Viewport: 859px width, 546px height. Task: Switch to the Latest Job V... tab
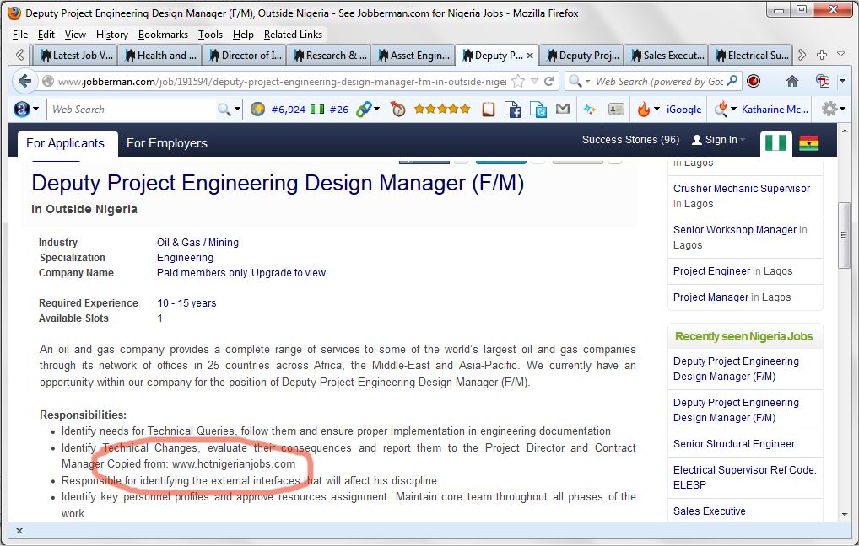pos(75,56)
